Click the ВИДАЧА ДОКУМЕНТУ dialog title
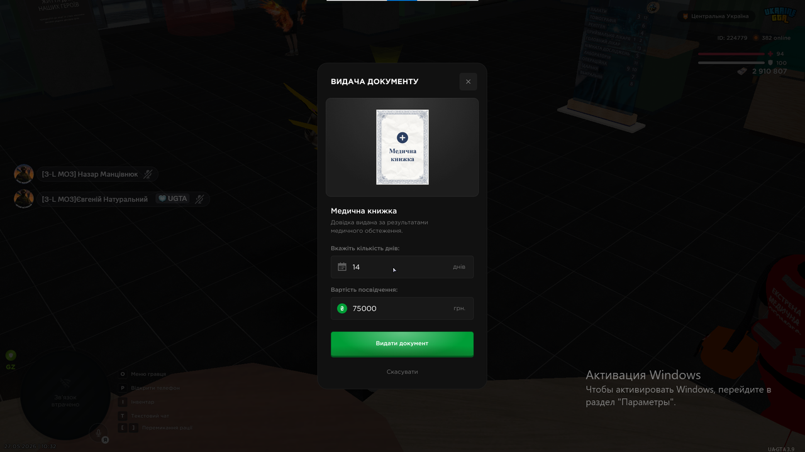 point(374,82)
